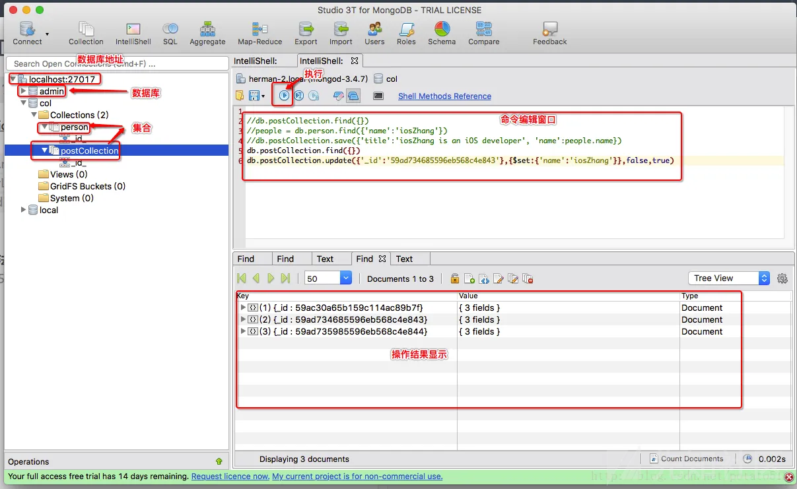This screenshot has height=489, width=797.
Task: Go to next results page
Action: pyautogui.click(x=271, y=278)
